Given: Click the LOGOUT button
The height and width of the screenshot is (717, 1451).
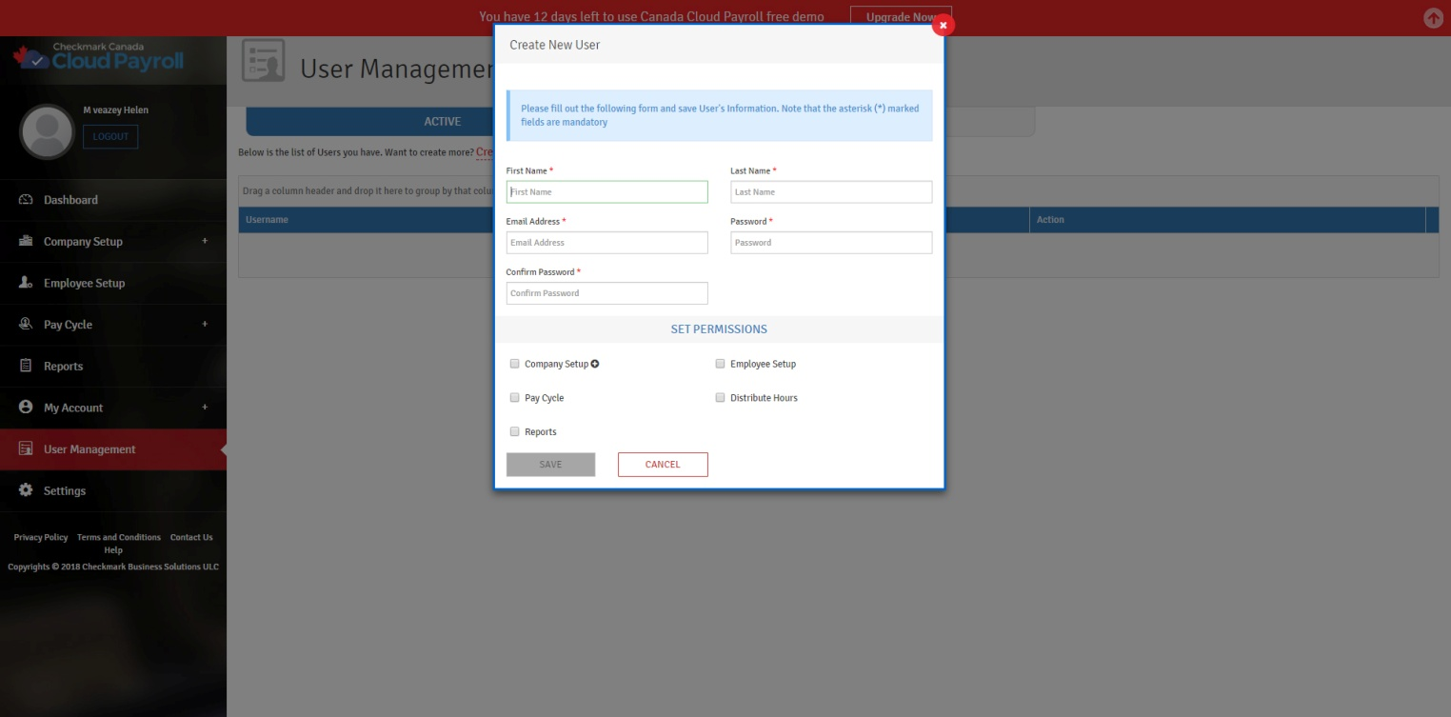Looking at the screenshot, I should point(110,137).
